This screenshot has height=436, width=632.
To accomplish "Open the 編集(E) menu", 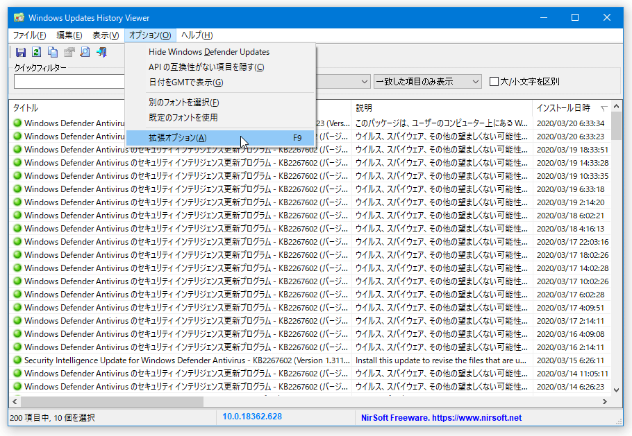I will pyautogui.click(x=69, y=35).
